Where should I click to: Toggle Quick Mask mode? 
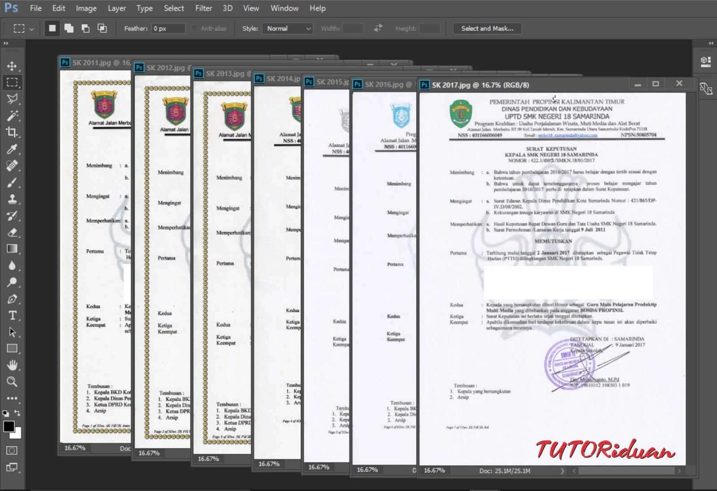click(12, 451)
